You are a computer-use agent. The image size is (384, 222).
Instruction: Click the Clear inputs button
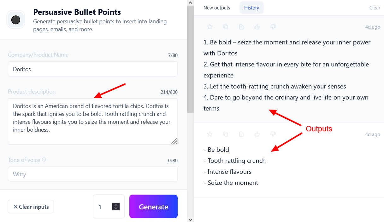coord(31,207)
